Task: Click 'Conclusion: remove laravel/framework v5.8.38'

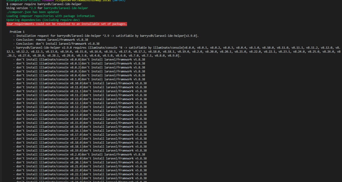Action: (50, 40)
